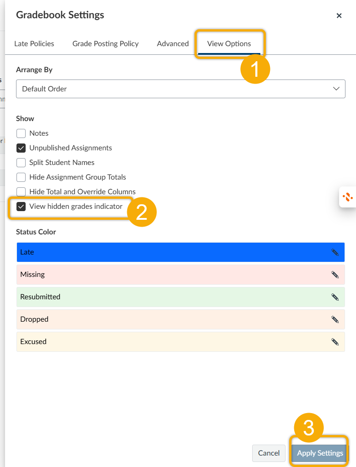Open the Arrange By dropdown
The height and width of the screenshot is (467, 356).
pos(180,89)
